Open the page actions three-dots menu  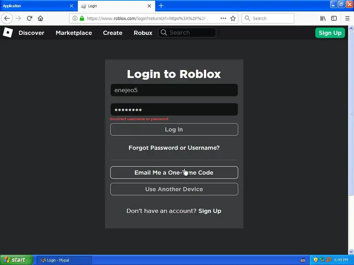coord(223,19)
